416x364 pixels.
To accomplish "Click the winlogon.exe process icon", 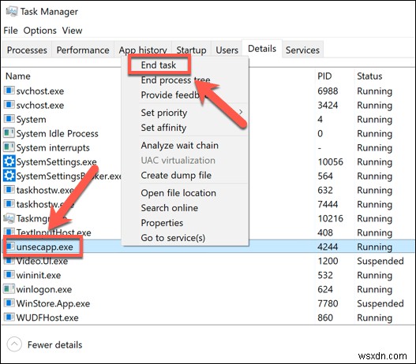I will (9, 289).
